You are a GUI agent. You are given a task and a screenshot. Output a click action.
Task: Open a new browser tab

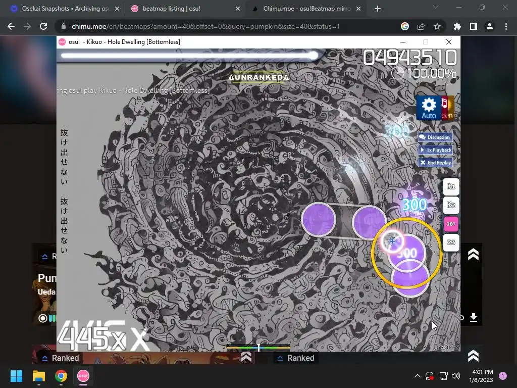(378, 9)
